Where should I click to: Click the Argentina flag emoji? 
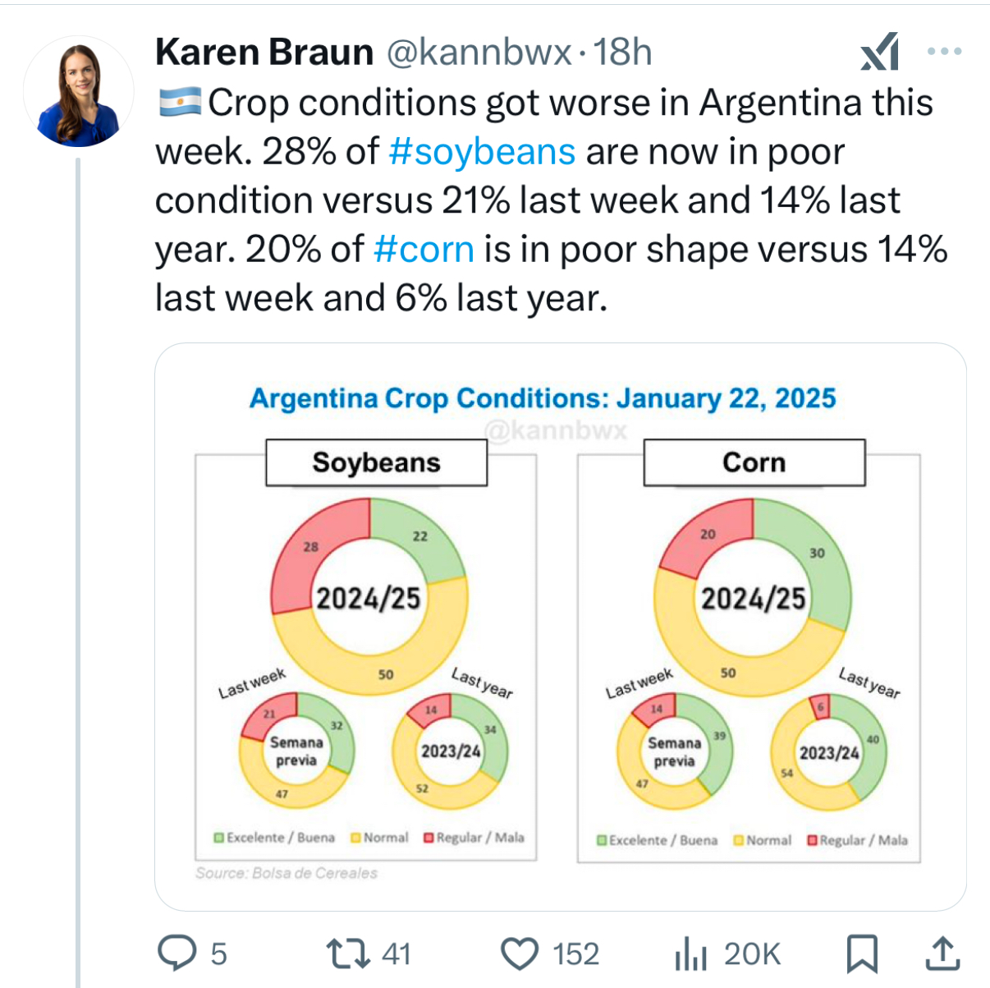[179, 103]
